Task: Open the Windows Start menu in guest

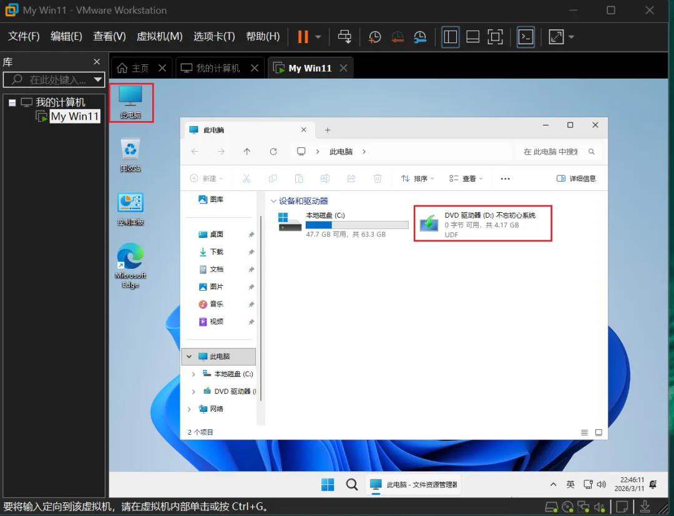Action: [x=328, y=485]
